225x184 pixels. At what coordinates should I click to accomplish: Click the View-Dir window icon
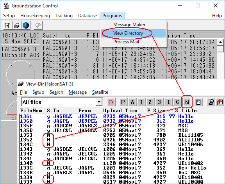tap(21, 84)
